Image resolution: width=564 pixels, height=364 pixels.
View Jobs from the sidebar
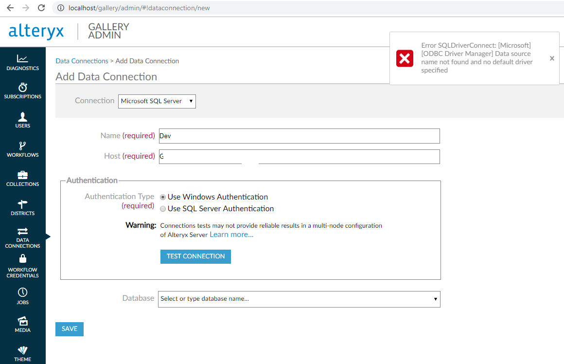click(22, 297)
